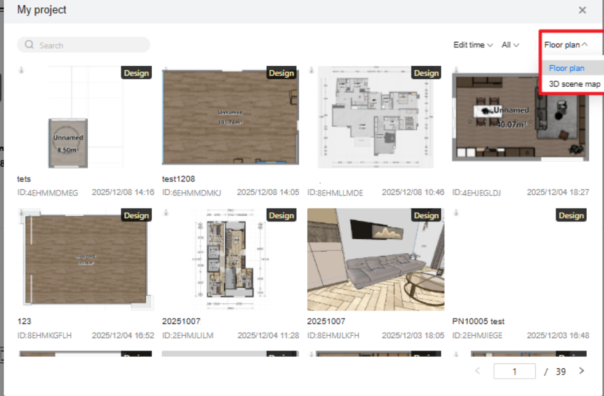604x396 pixels.
Task: Open the All filter dropdown
Action: [510, 45]
